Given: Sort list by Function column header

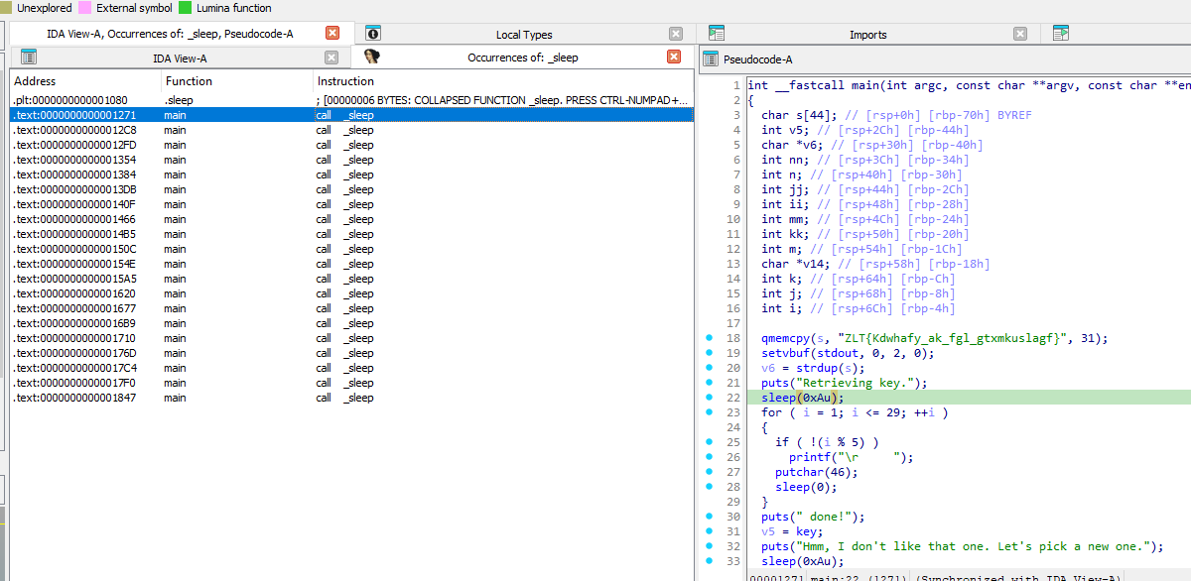Looking at the screenshot, I should point(189,81).
